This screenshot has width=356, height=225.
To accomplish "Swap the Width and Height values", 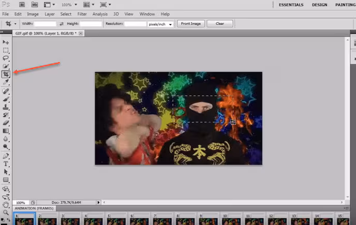I will click(62, 24).
